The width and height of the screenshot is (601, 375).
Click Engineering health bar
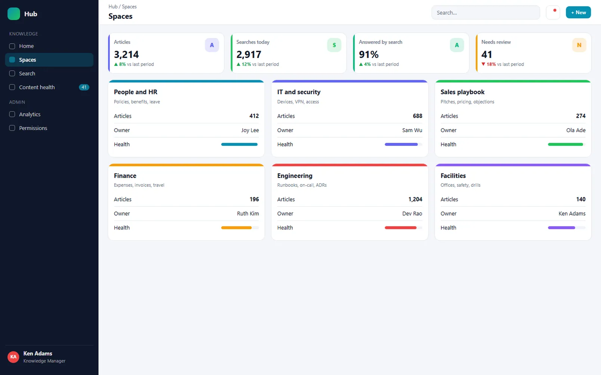403,228
